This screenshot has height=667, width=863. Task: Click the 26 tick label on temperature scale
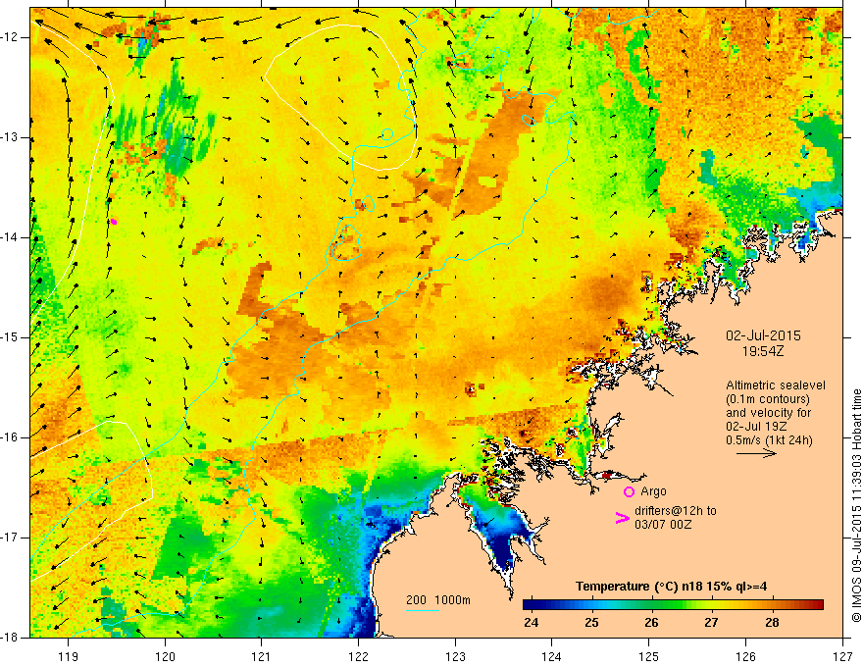tap(651, 623)
